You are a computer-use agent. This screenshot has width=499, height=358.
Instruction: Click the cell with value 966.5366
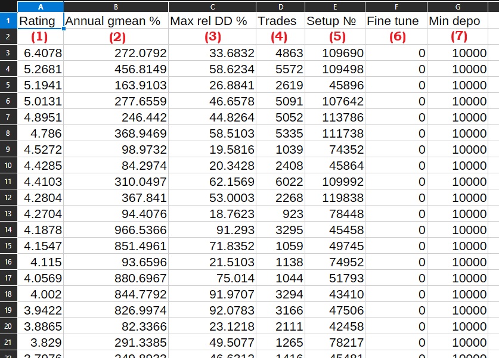(x=117, y=232)
